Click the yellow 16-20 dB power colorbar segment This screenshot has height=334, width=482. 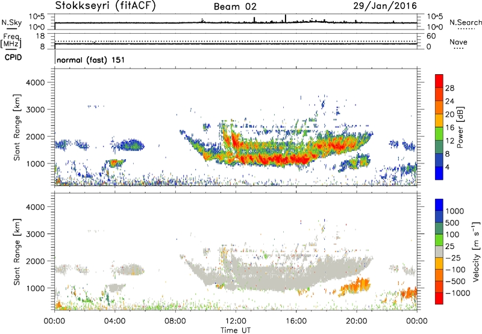click(x=439, y=120)
